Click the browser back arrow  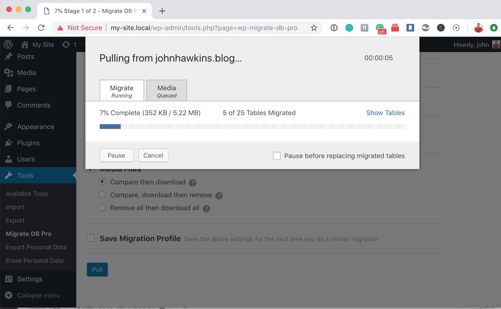[x=11, y=28]
